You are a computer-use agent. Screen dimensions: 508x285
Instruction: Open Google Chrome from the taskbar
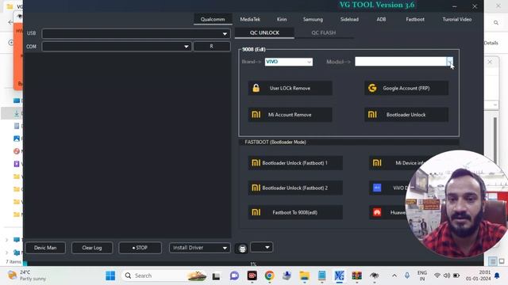(269, 275)
